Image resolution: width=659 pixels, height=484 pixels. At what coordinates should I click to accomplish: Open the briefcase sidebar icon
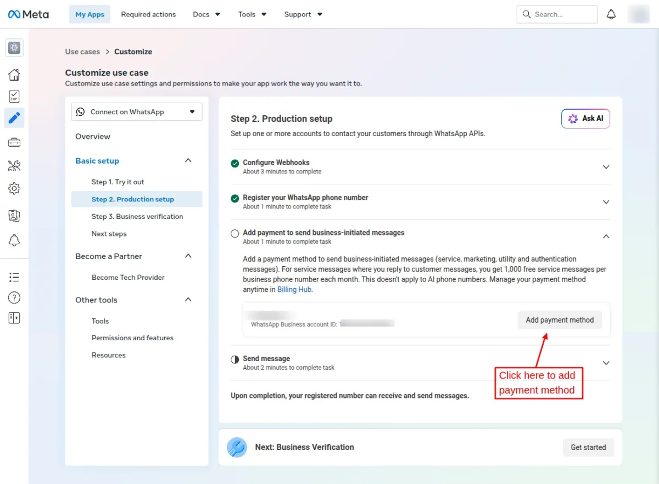coord(14,143)
